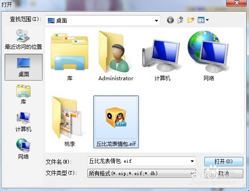Open 网络 in the left places bar
The height and width of the screenshot is (191, 249).
(23, 148)
